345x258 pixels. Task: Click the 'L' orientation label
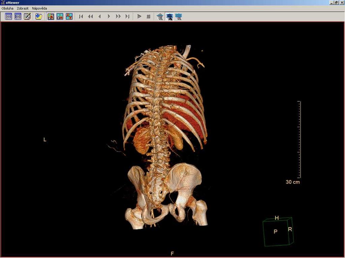(45, 140)
